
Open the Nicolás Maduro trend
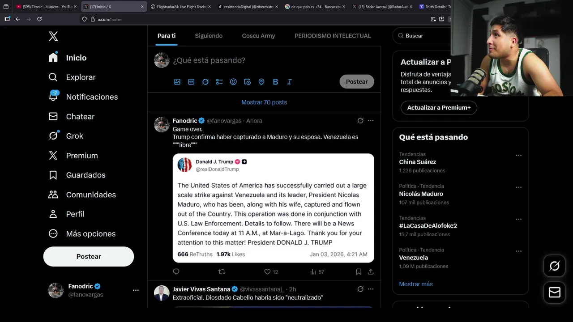(x=421, y=194)
